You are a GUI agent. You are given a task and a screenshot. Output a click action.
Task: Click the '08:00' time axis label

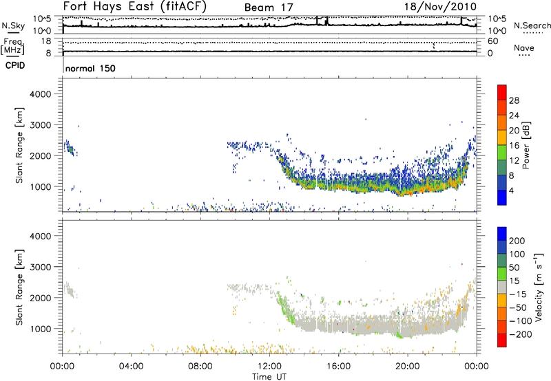pos(200,367)
